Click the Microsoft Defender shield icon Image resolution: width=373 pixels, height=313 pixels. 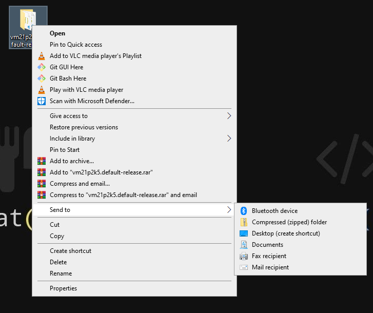[x=42, y=101]
